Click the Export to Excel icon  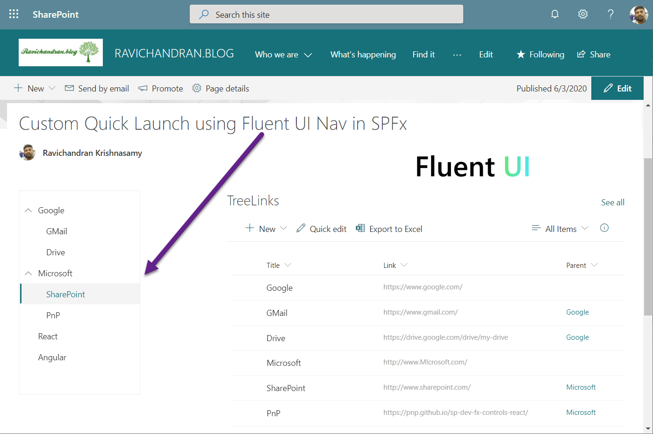[360, 228]
